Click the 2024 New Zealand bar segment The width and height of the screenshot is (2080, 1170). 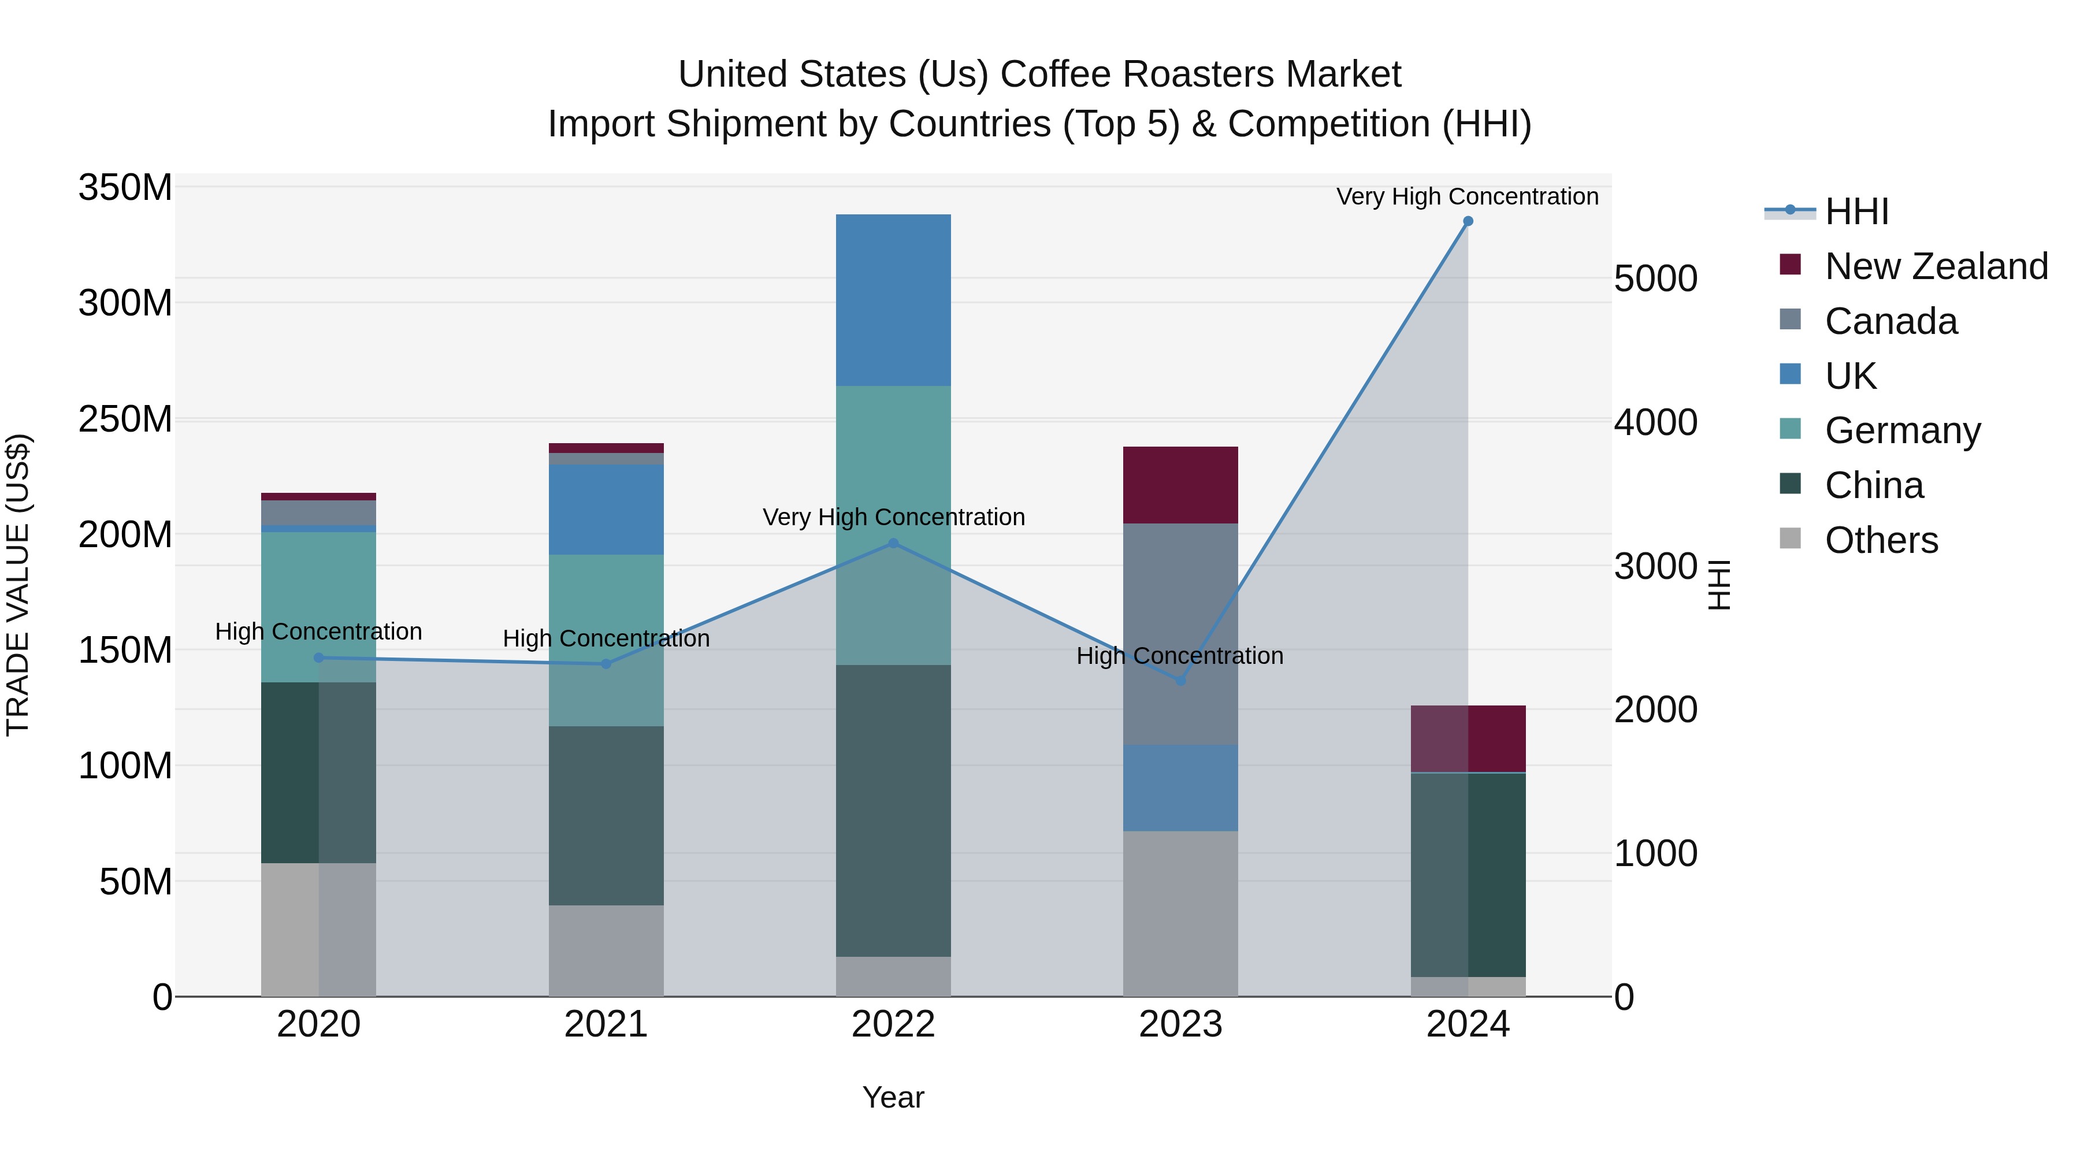(x=1468, y=739)
